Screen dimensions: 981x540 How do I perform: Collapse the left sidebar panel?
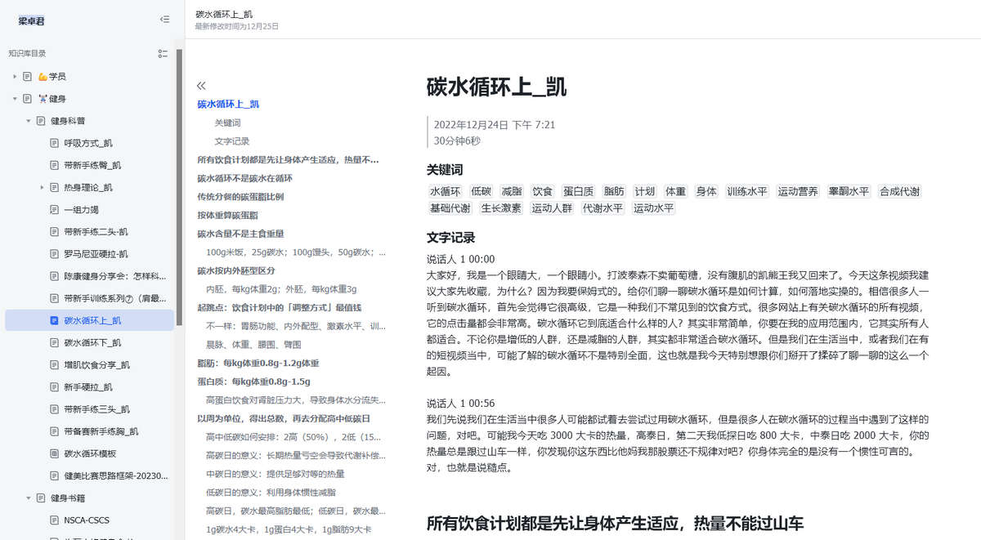[x=164, y=19]
